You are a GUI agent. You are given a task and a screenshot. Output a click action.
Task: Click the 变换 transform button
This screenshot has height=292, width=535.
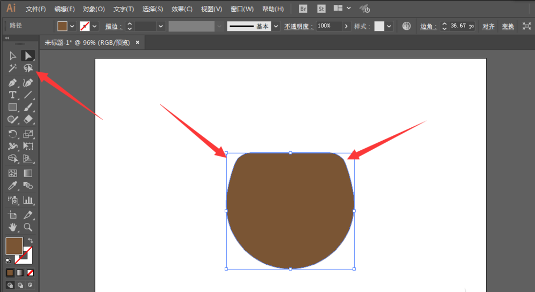(x=508, y=26)
